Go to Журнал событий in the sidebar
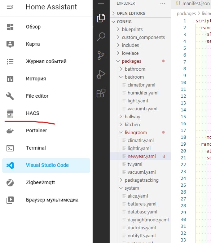Viewport: 211px width, 243px height. coord(46,61)
